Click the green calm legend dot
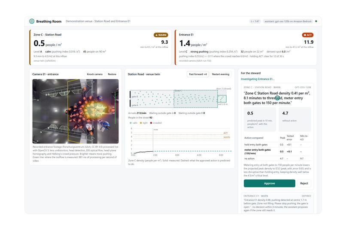 click(x=131, y=123)
